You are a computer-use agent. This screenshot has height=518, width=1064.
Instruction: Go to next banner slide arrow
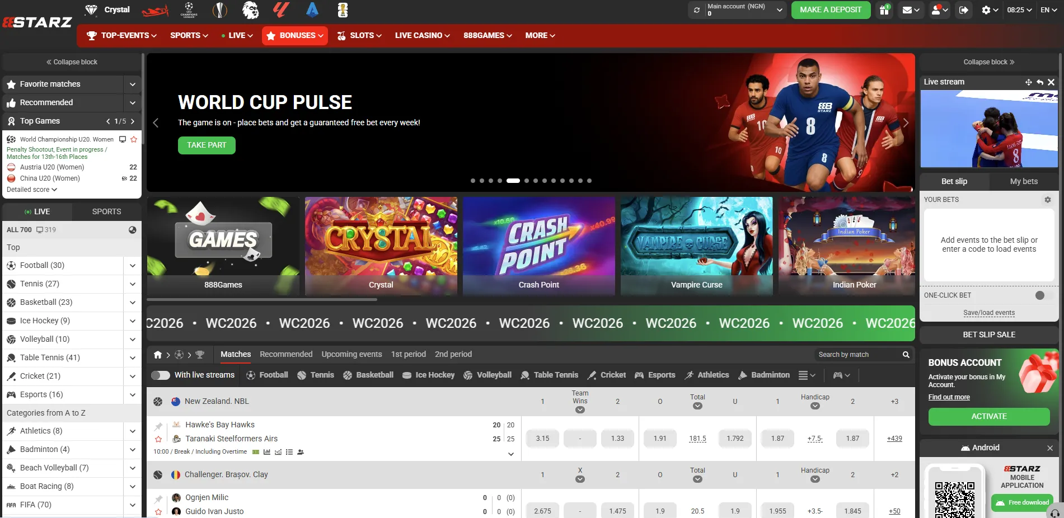(906, 123)
